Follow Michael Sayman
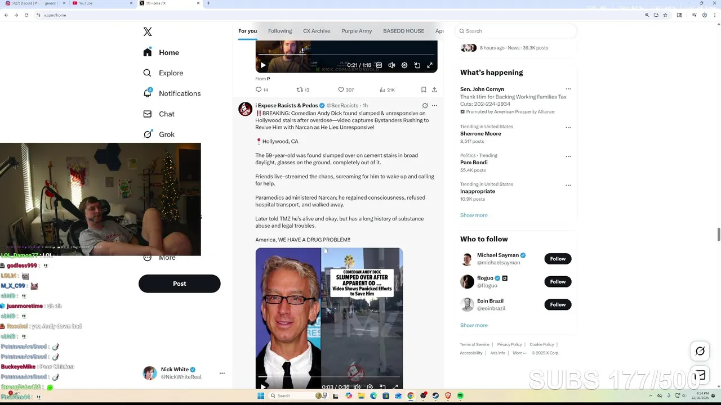This screenshot has width=721, height=405. tap(558, 259)
